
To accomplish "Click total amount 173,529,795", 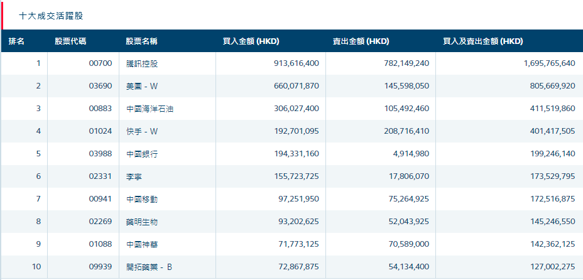I will click(x=552, y=177).
